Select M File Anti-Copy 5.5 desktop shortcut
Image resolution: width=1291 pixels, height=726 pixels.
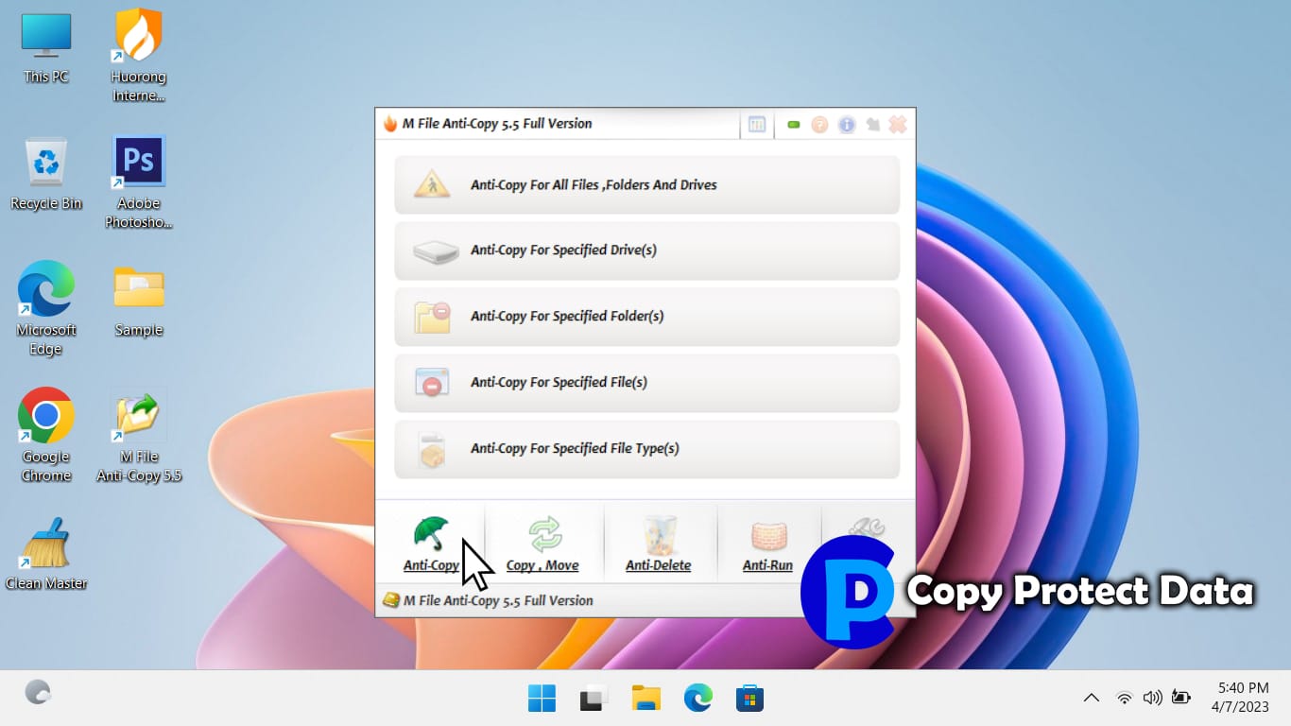[139, 436]
